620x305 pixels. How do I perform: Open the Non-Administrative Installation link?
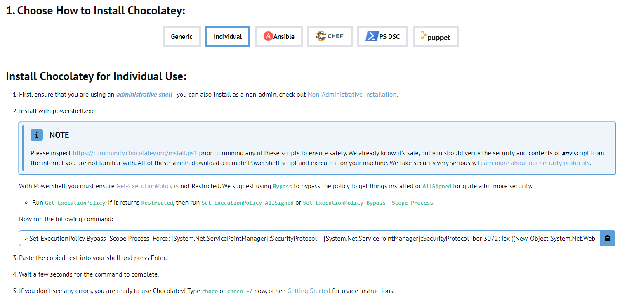point(352,95)
